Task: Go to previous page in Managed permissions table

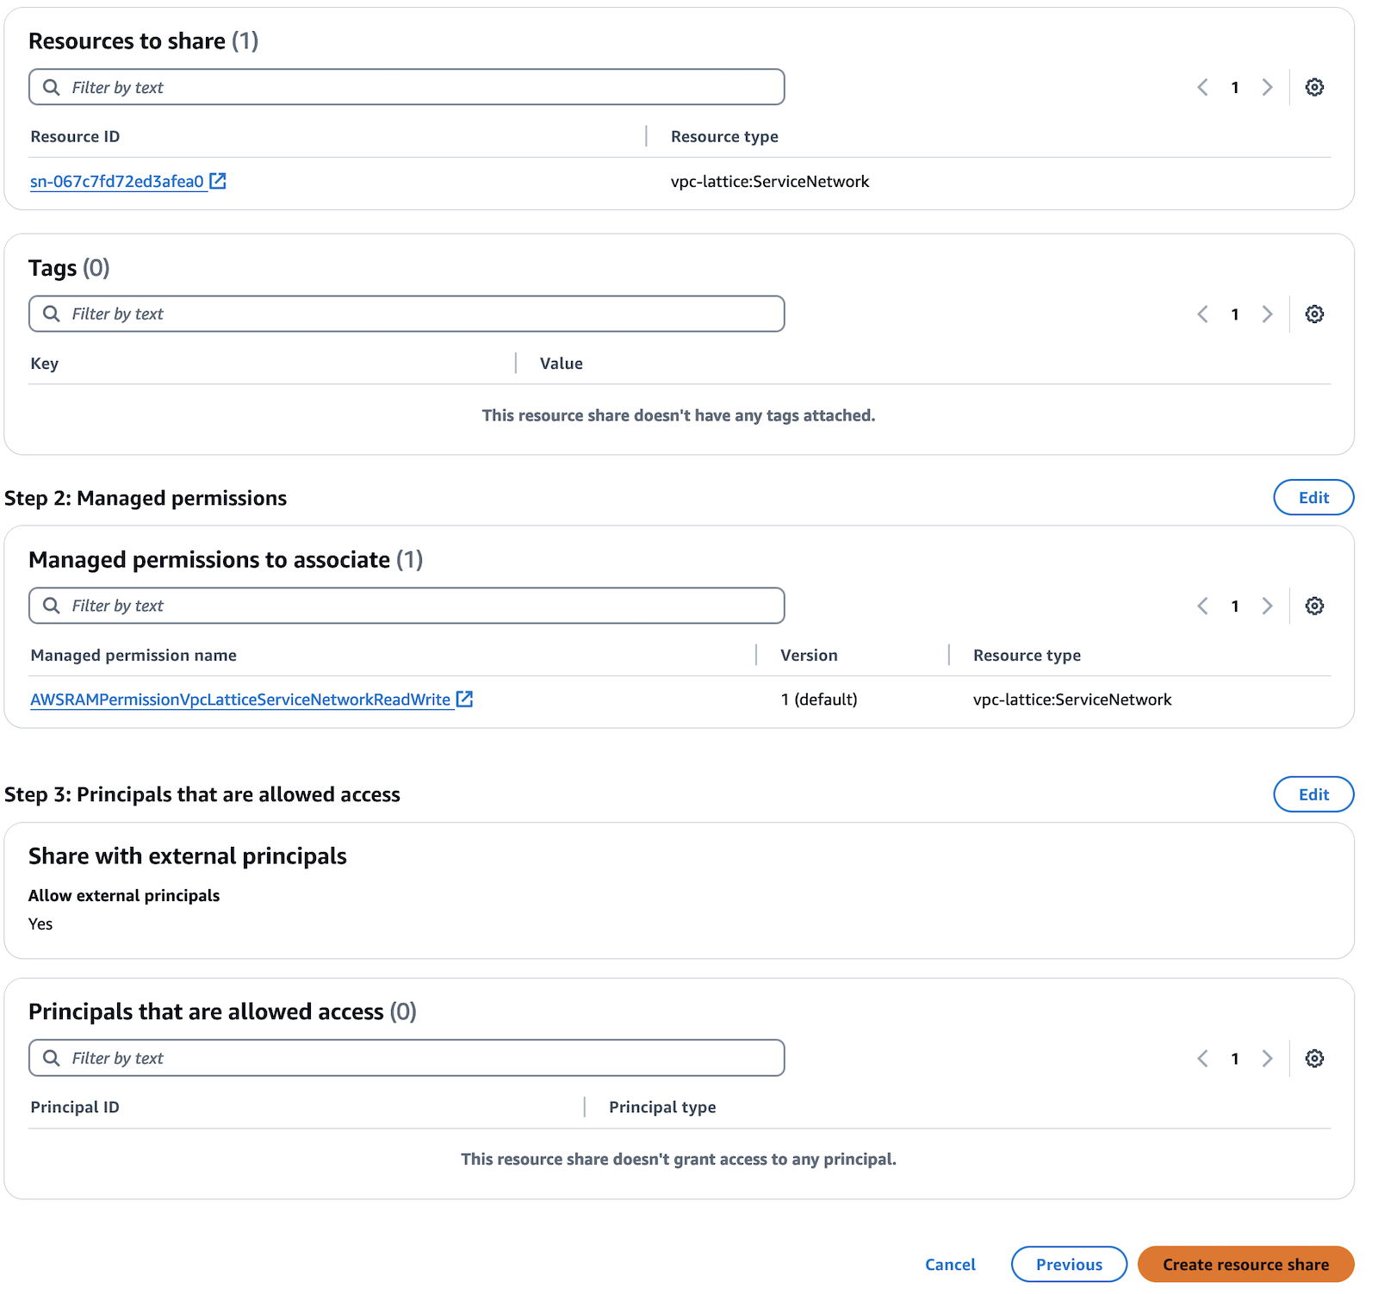Action: (1203, 606)
